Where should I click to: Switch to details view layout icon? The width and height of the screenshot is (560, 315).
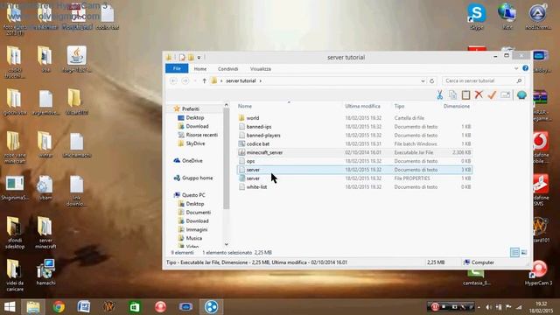pos(514,253)
